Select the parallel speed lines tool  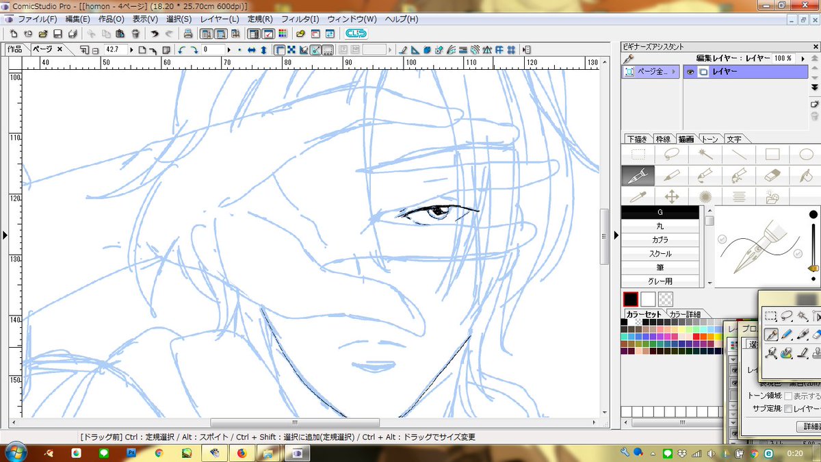pos(738,197)
